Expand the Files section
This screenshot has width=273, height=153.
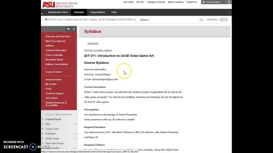tap(43, 124)
